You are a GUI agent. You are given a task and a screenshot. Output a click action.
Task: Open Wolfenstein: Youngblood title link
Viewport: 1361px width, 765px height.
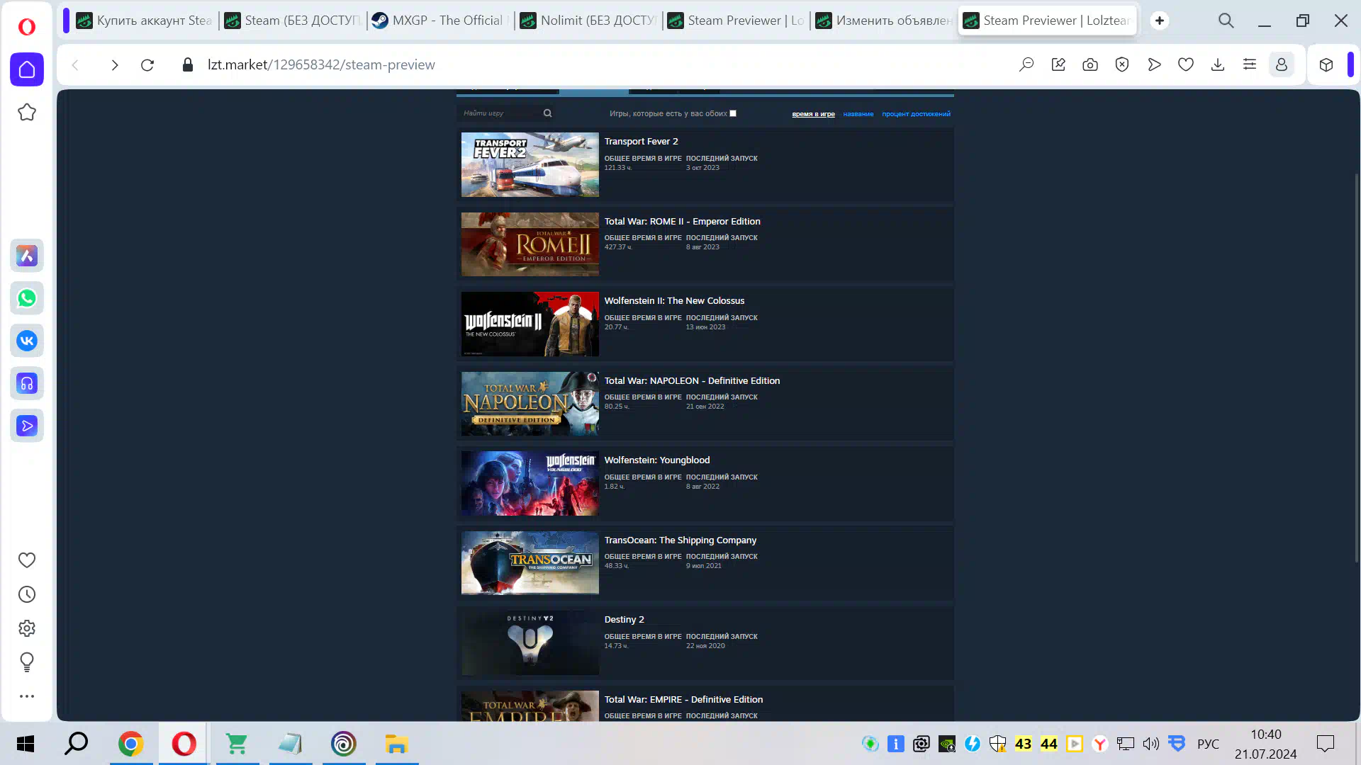(656, 460)
